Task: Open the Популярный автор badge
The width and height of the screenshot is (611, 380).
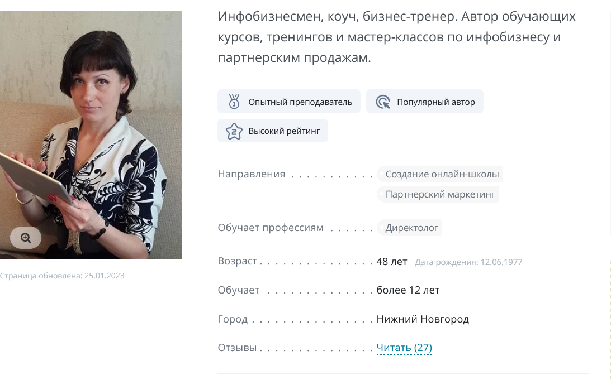Action: 425,102
